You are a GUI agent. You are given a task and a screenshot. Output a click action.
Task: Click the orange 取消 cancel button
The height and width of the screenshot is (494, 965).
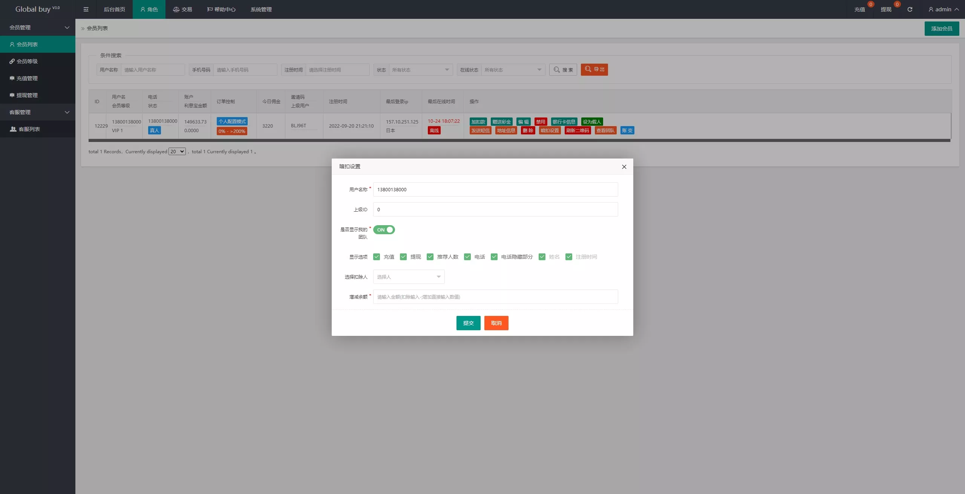[x=496, y=323]
